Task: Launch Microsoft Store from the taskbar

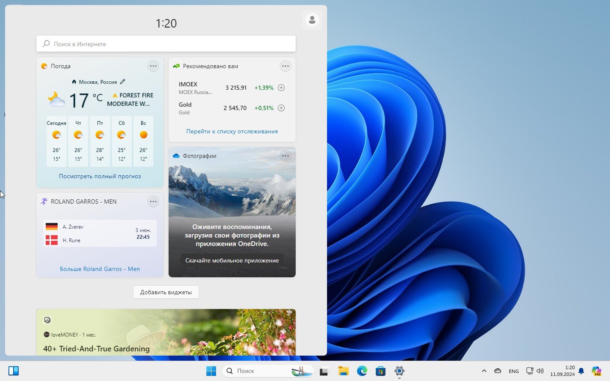Action: (380, 371)
